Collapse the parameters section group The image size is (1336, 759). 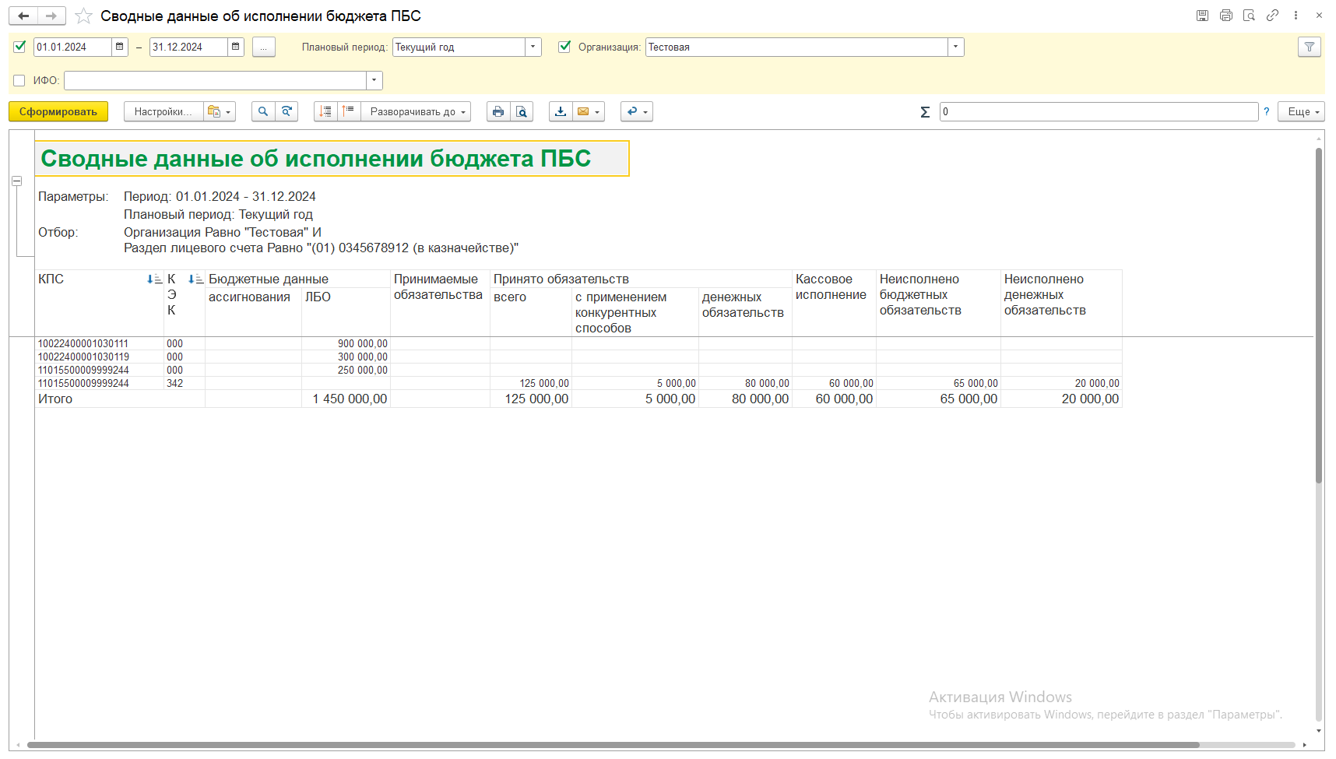pos(16,181)
